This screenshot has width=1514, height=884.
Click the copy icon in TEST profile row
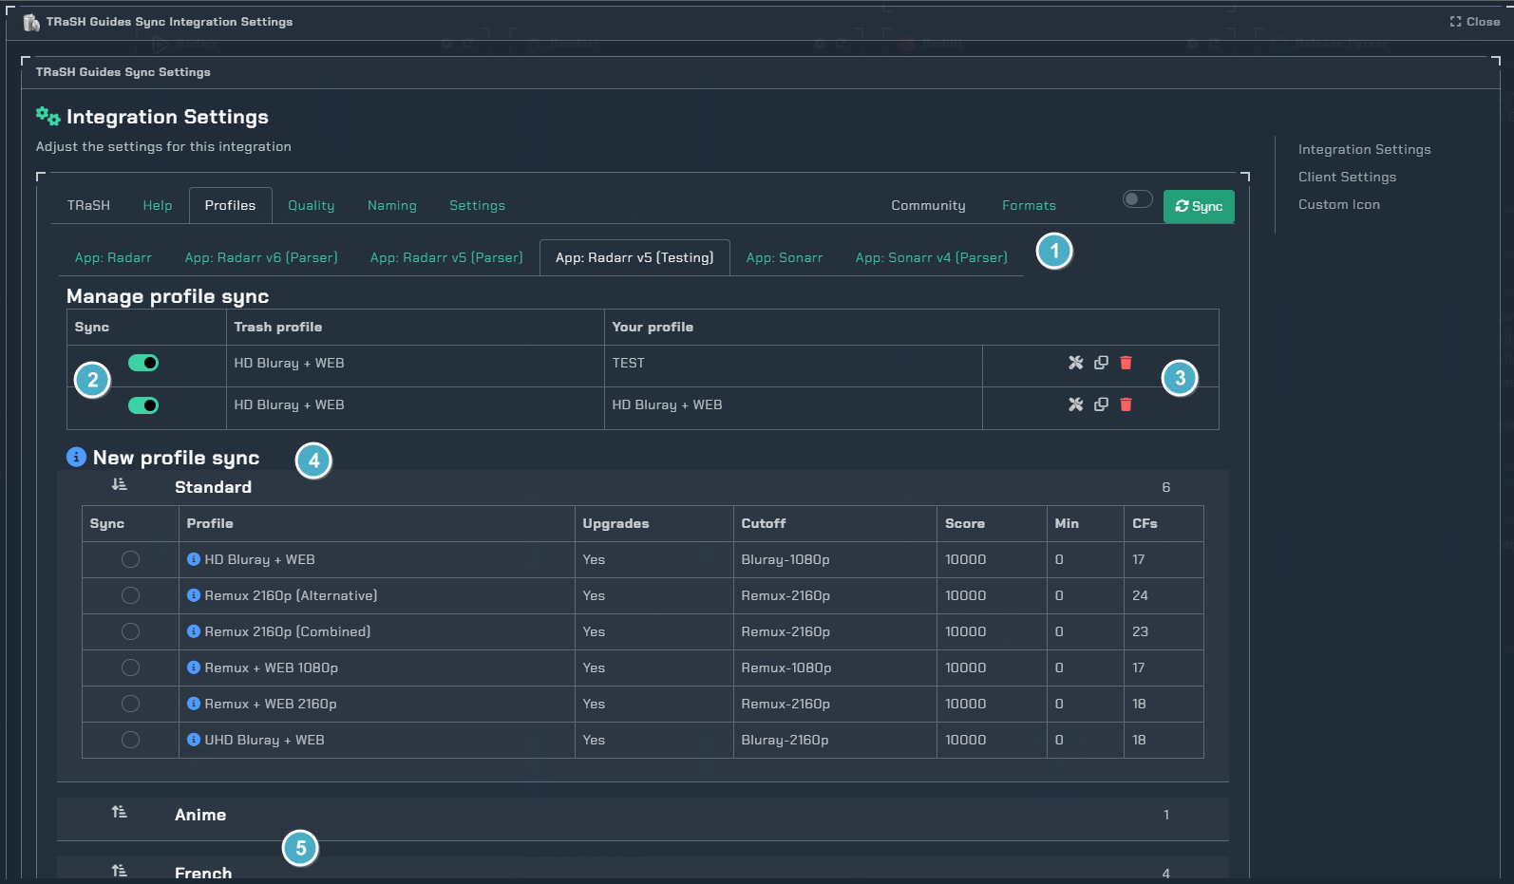coord(1101,363)
